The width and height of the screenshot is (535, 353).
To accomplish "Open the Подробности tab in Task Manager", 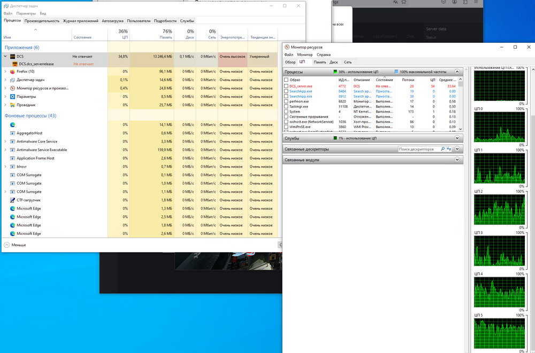I will click(165, 21).
